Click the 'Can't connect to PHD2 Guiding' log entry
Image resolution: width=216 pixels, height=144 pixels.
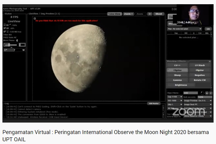coord(52,107)
